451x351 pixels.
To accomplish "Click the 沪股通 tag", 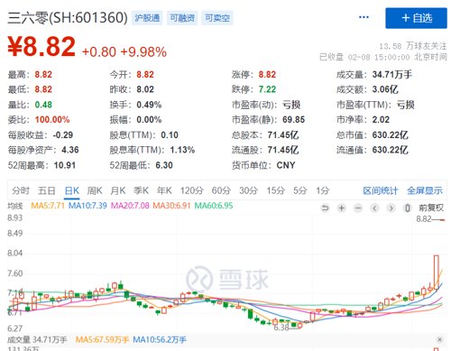I will click(x=147, y=18).
